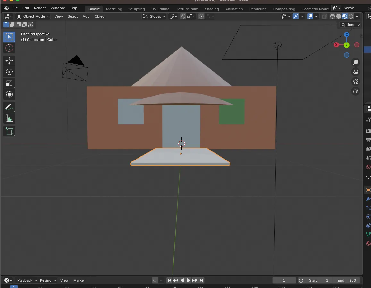Open the Object Mode dropdown
371x288 pixels.
click(33, 16)
